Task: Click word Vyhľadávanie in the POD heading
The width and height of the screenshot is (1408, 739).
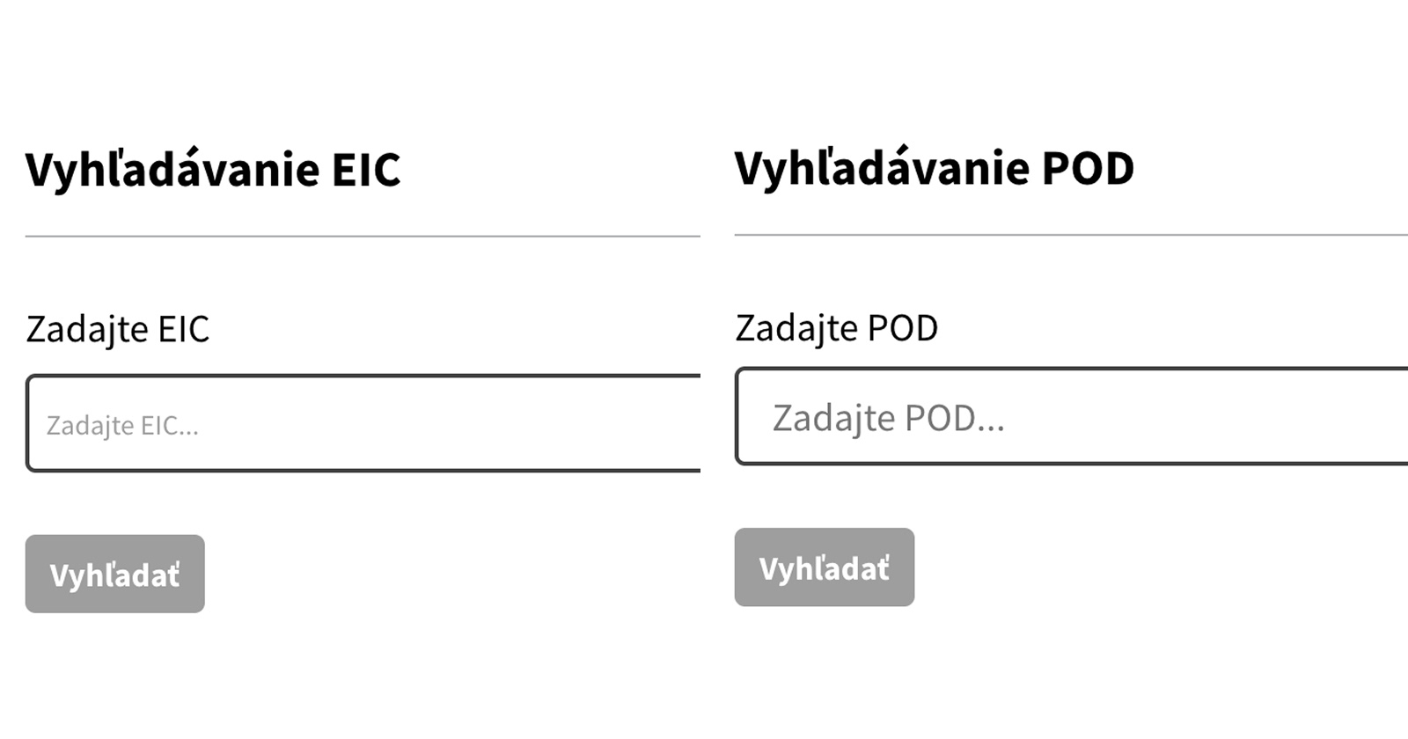Action: coord(881,167)
